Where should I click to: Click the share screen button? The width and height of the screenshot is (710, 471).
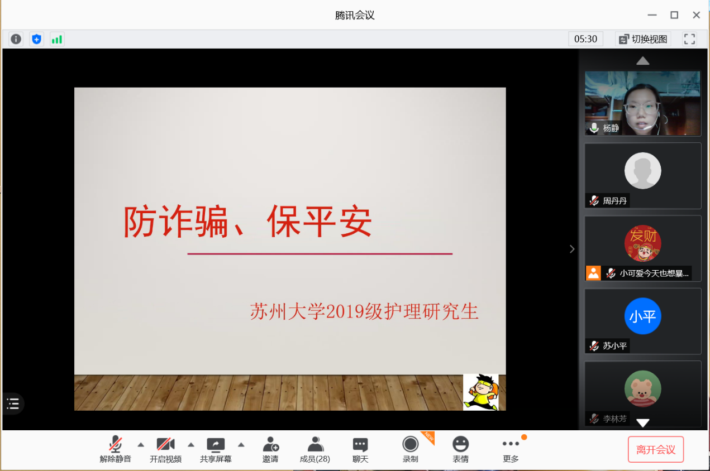point(216,449)
